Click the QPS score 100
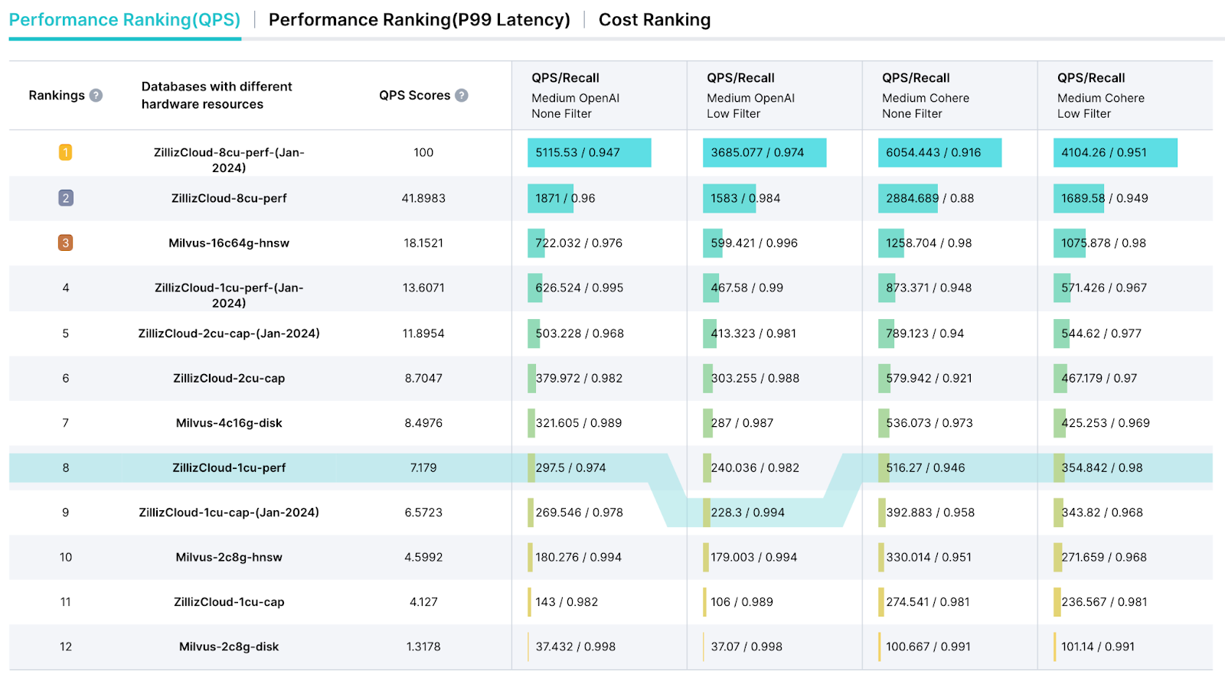 423,152
